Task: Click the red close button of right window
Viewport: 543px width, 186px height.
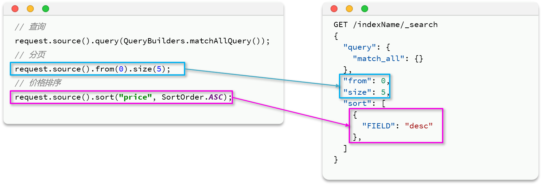Action: [x=334, y=9]
